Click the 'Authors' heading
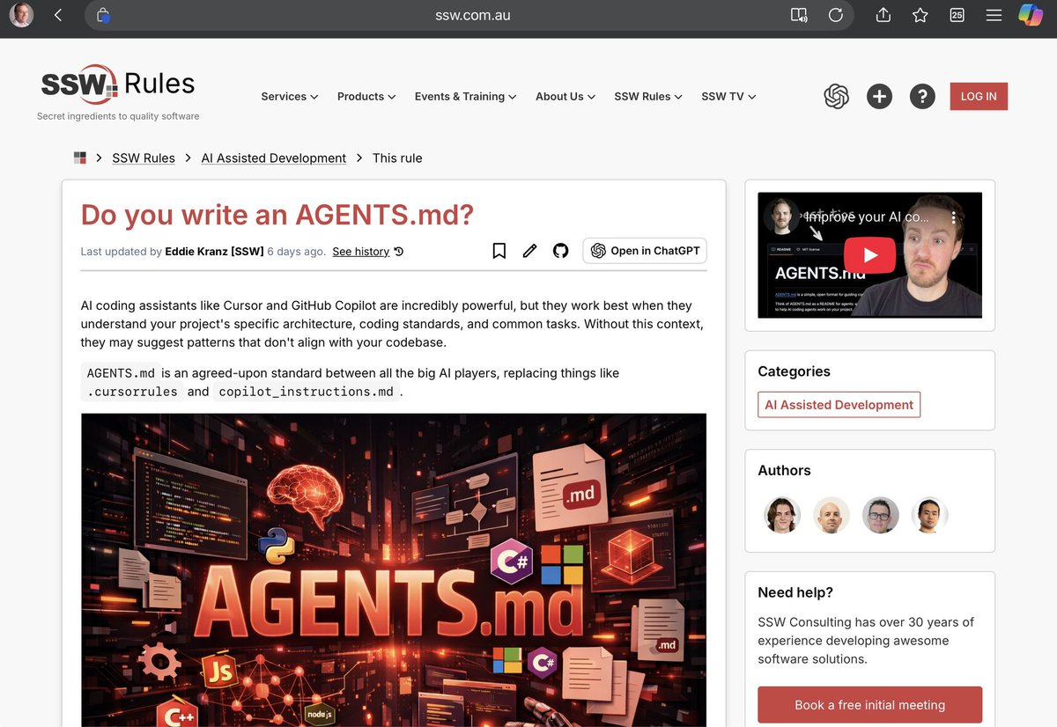1057x727 pixels. click(x=784, y=471)
